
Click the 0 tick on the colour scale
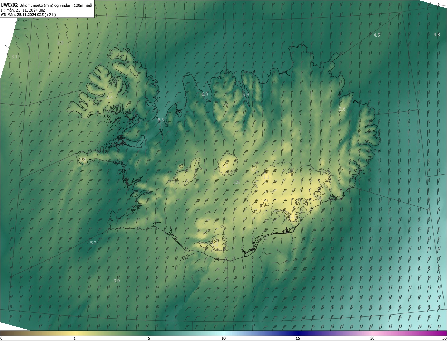pos(1,339)
